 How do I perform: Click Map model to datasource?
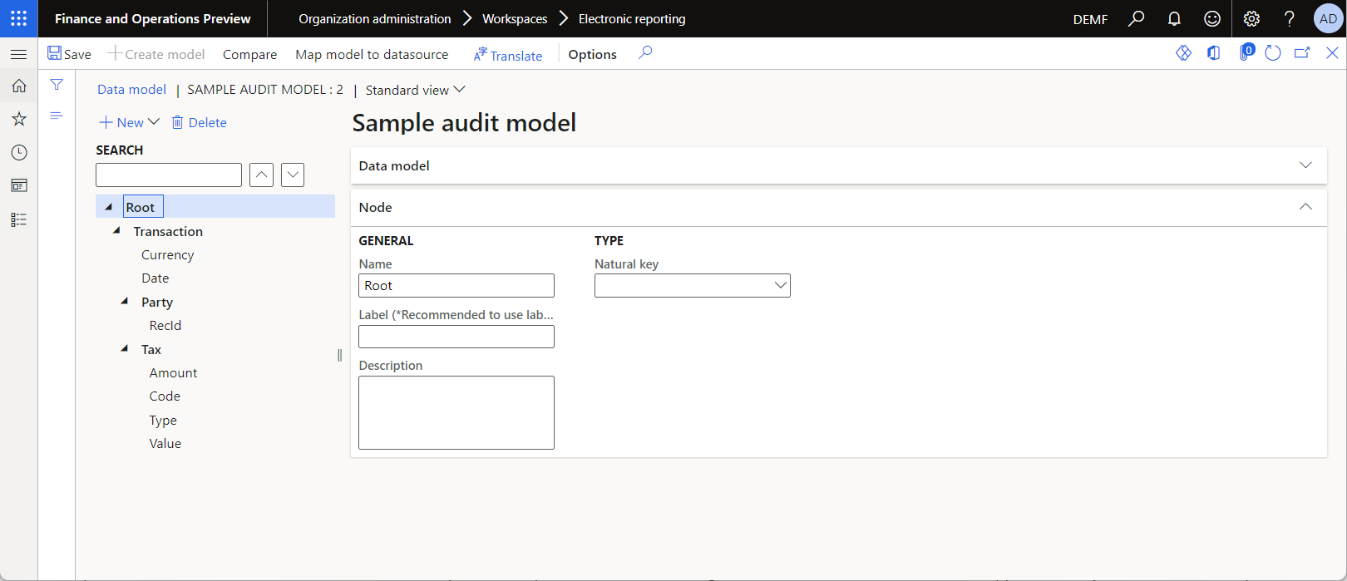click(x=372, y=54)
